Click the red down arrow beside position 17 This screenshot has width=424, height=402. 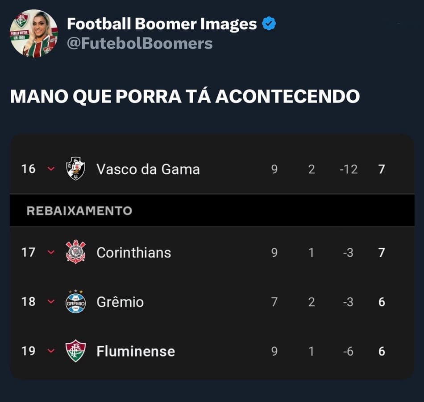pos(51,252)
